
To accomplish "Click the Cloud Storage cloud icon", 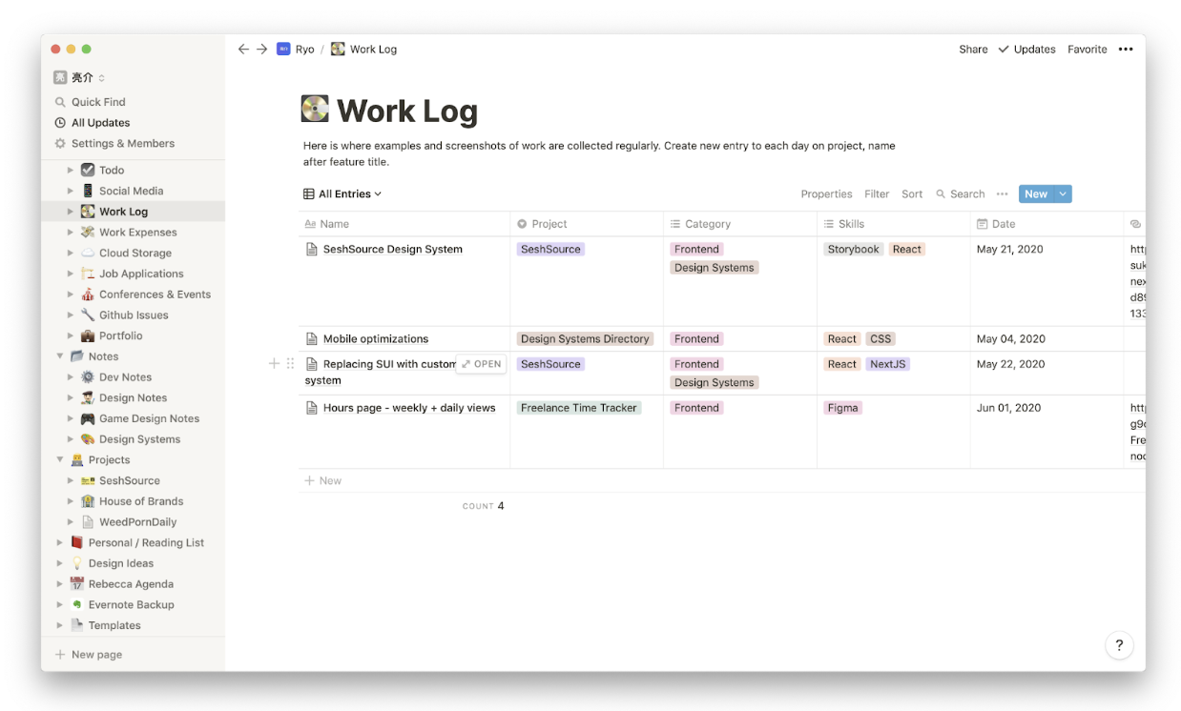I will pos(88,253).
